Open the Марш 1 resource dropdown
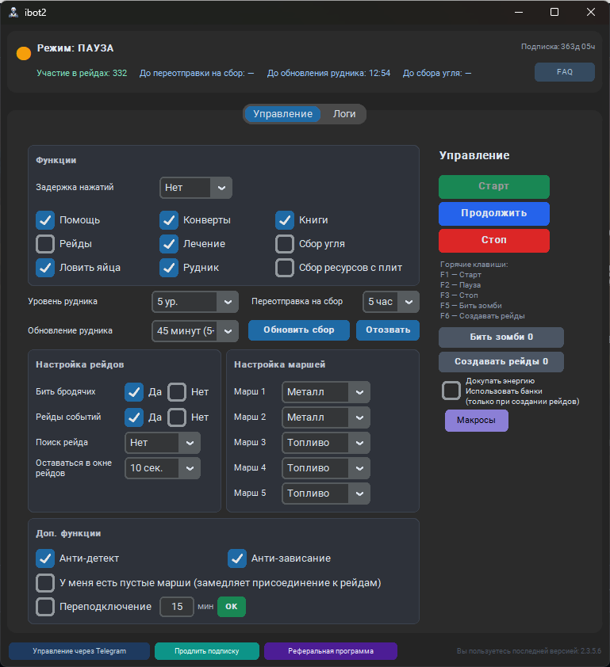This screenshot has height=667, width=610. (326, 392)
